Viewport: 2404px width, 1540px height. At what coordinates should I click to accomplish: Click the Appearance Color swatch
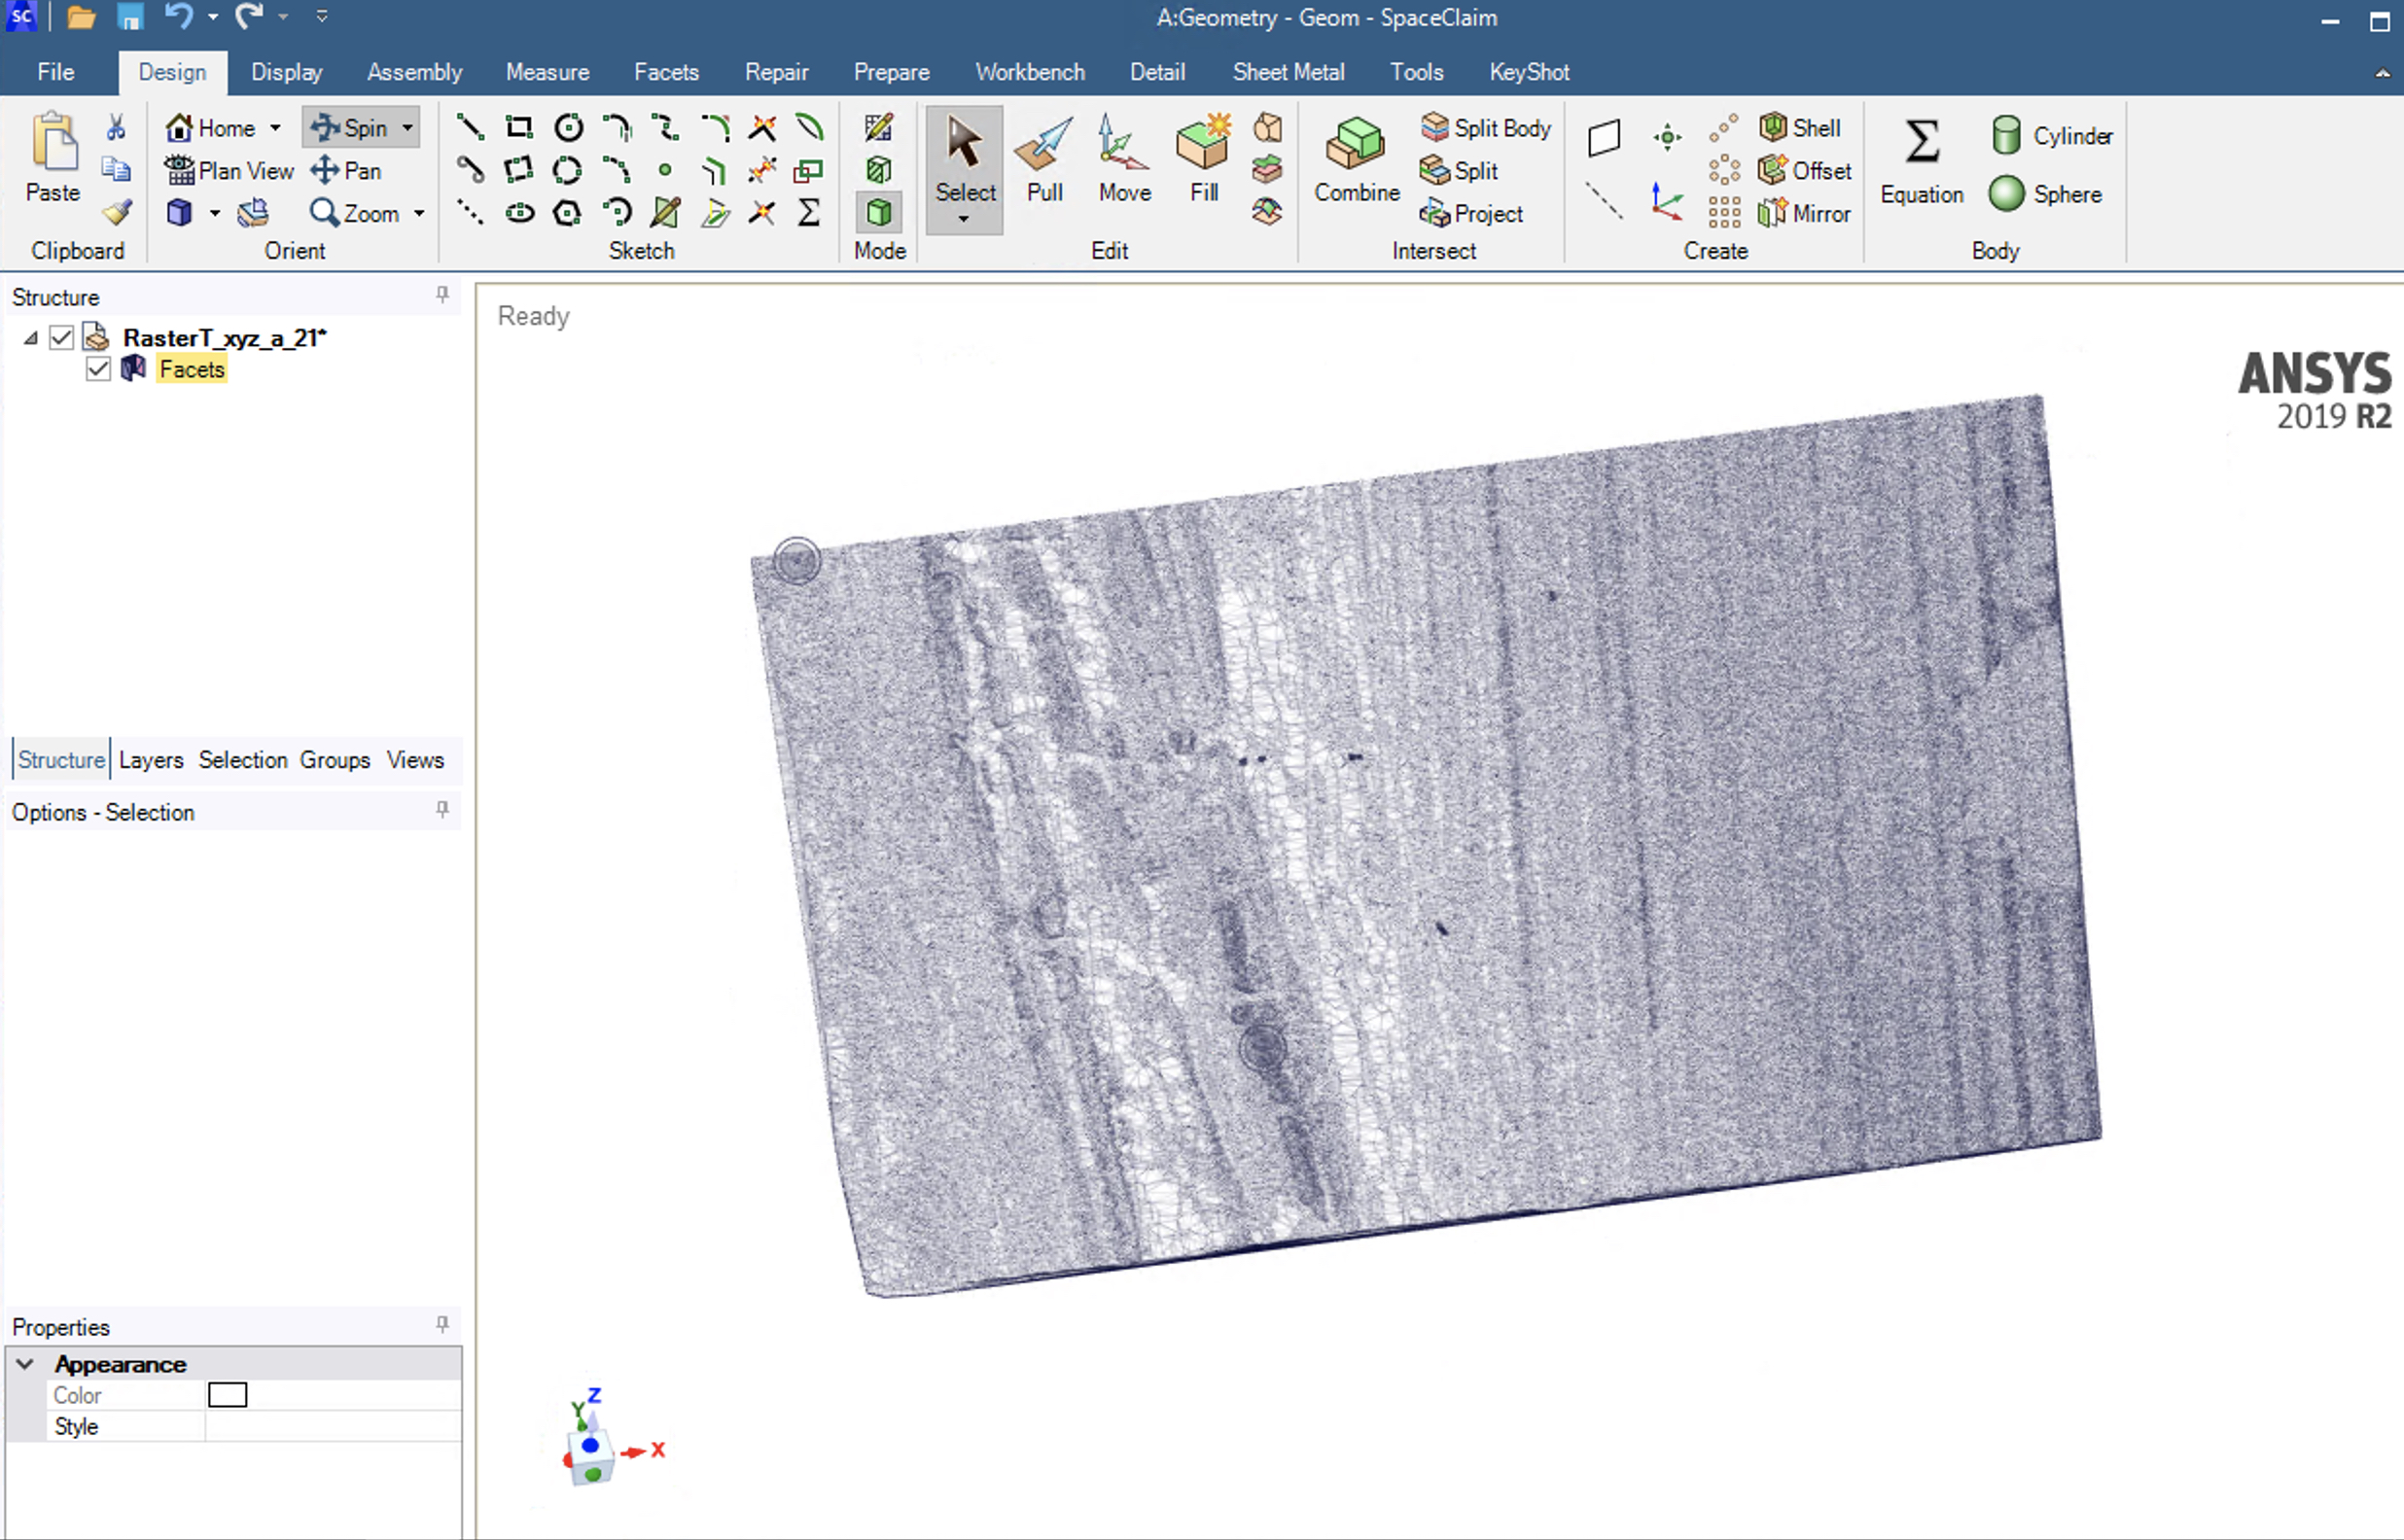click(227, 1395)
